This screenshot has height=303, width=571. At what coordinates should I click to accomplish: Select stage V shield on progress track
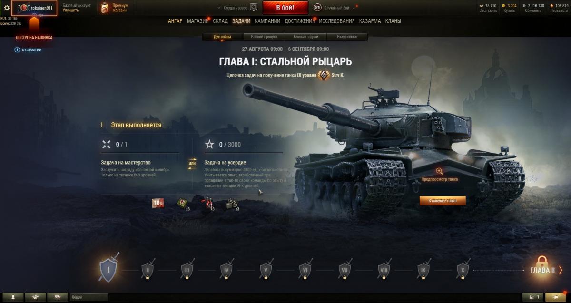[x=266, y=270]
